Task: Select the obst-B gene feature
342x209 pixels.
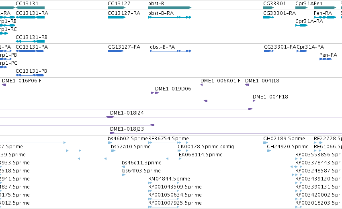Action: click(x=170, y=8)
